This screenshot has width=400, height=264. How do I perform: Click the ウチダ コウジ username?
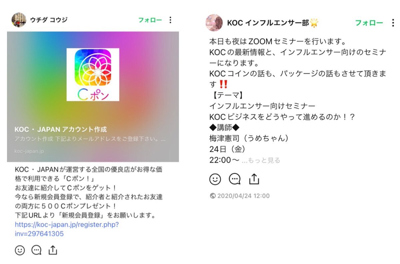point(49,20)
